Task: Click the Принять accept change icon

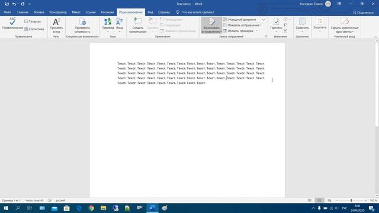Action: 276,21
